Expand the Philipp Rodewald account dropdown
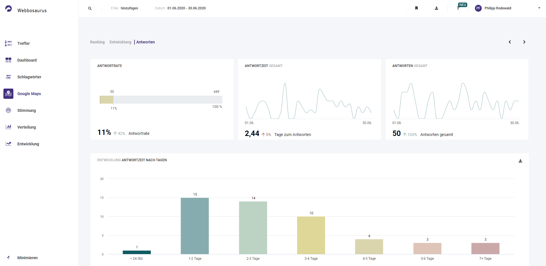The width and height of the screenshot is (546, 266). coord(539,8)
